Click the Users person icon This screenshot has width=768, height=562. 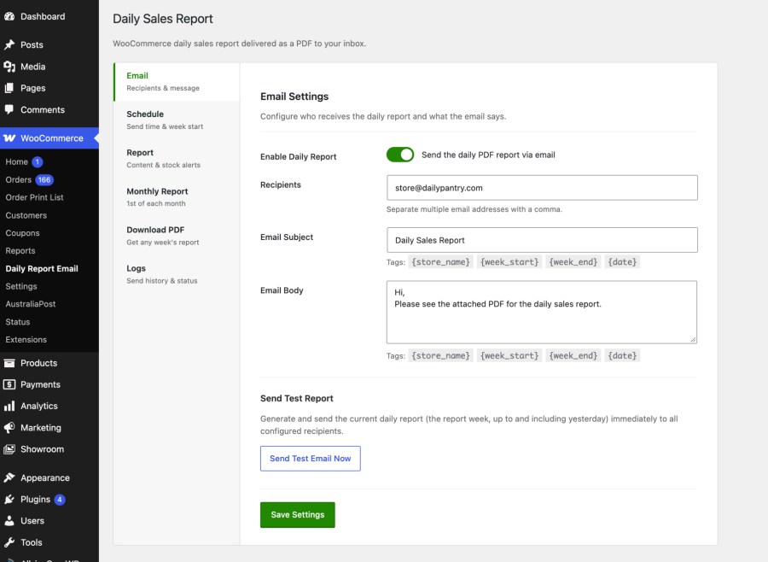click(x=9, y=520)
